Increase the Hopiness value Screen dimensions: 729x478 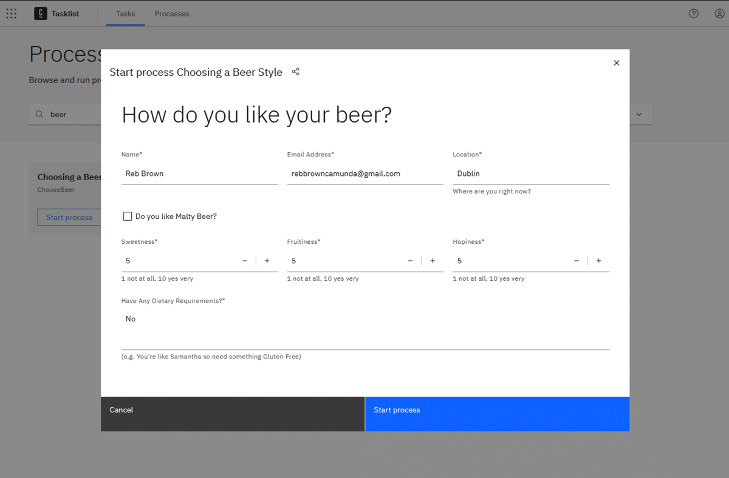(x=598, y=261)
